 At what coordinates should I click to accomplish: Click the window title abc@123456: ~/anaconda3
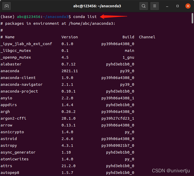97,6
